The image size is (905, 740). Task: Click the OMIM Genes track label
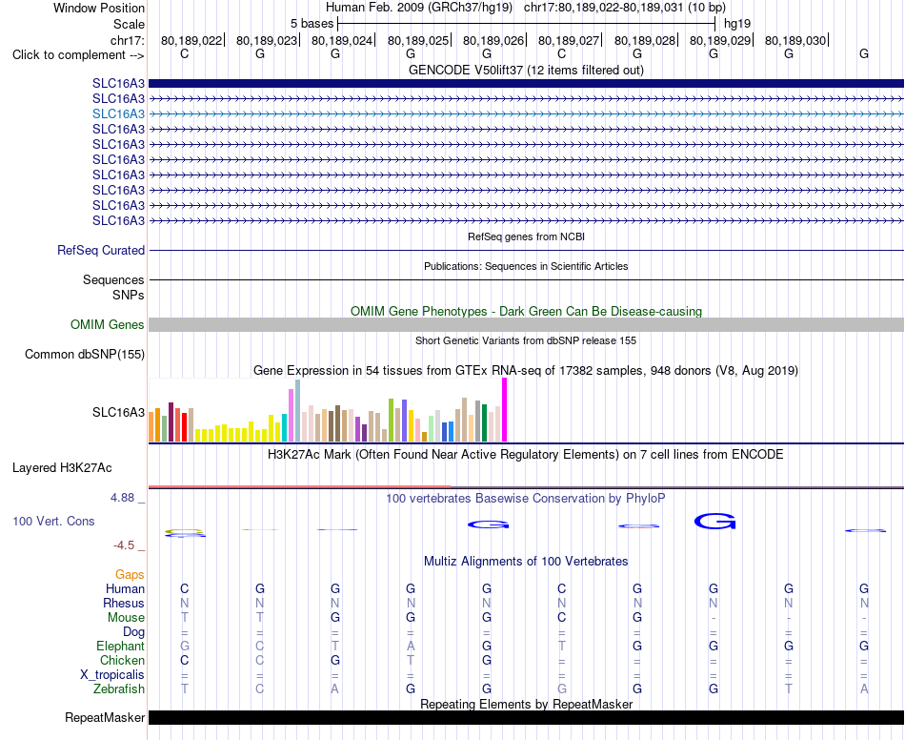pyautogui.click(x=108, y=324)
